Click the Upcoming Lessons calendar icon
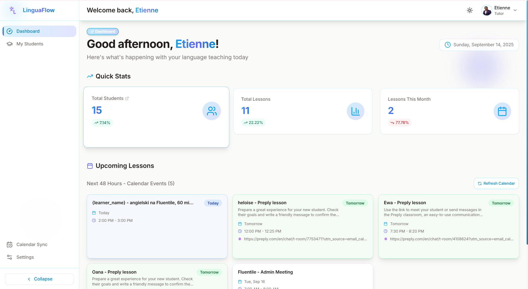The height and width of the screenshot is (289, 528). 90,166
